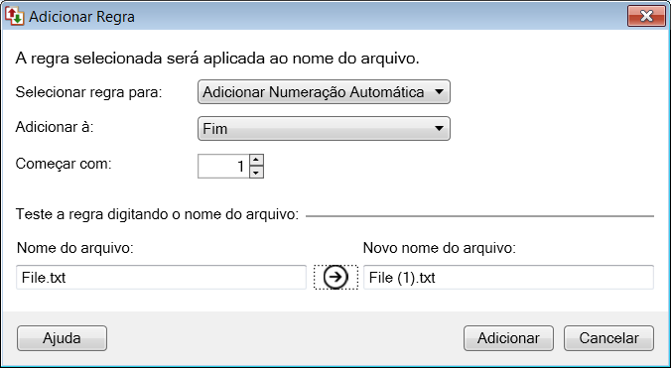Decrease Começar com value using down arrow
This screenshot has width=671, height=368.
256,173
